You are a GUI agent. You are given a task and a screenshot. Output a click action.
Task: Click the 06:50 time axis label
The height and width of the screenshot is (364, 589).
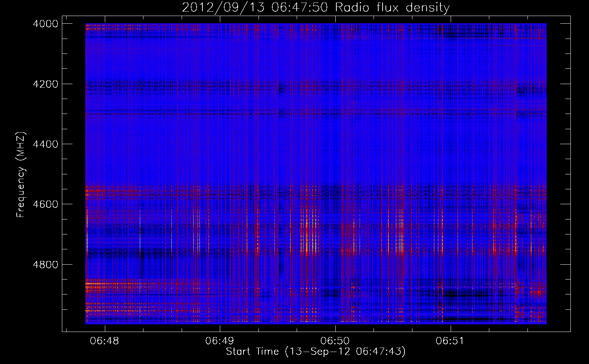point(335,341)
